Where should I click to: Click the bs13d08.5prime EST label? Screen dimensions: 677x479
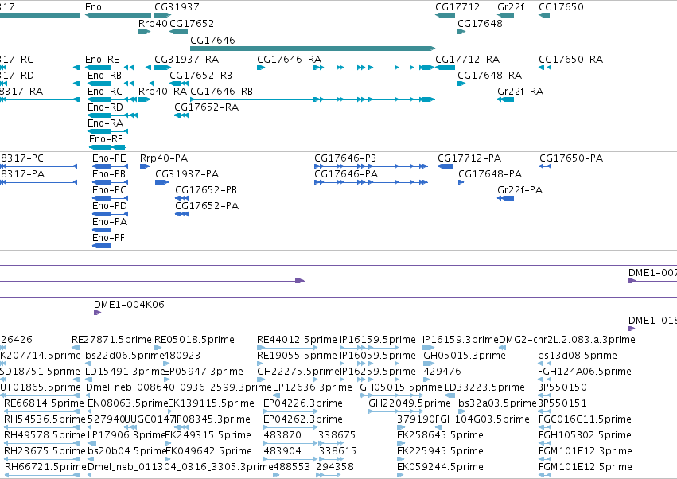pyautogui.click(x=578, y=356)
